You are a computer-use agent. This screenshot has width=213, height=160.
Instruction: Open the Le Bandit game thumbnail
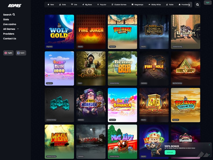[x=185, y=32]
